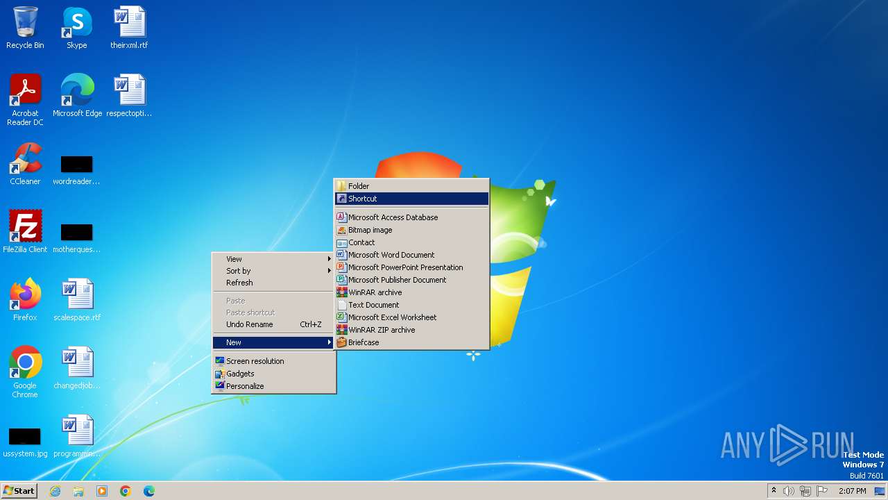Create a new Bitmap image
The width and height of the screenshot is (888, 500).
(x=412, y=230)
